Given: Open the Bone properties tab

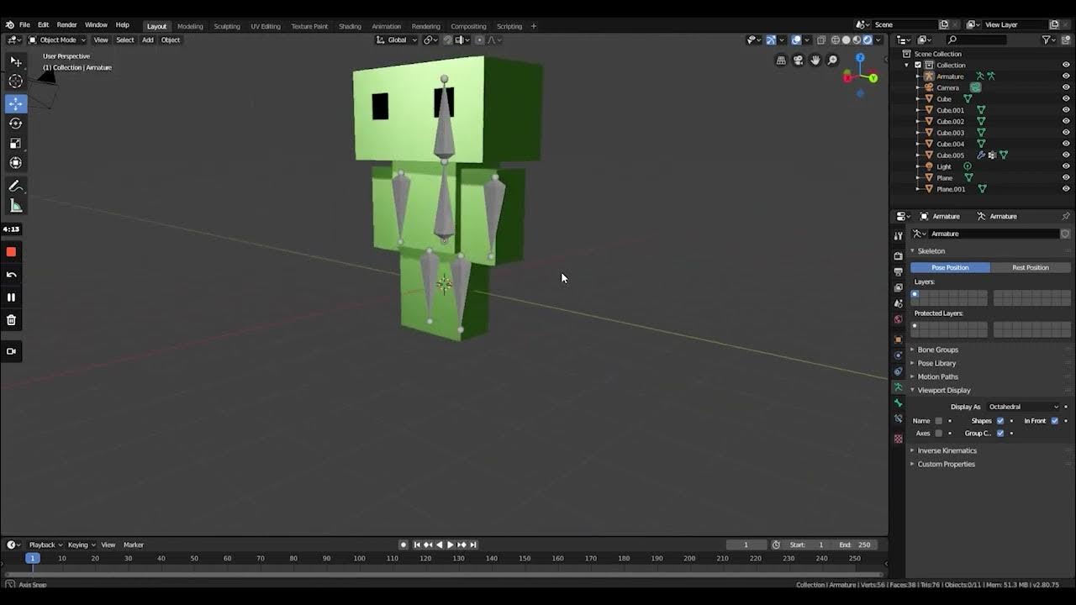Looking at the screenshot, I should pos(898,402).
